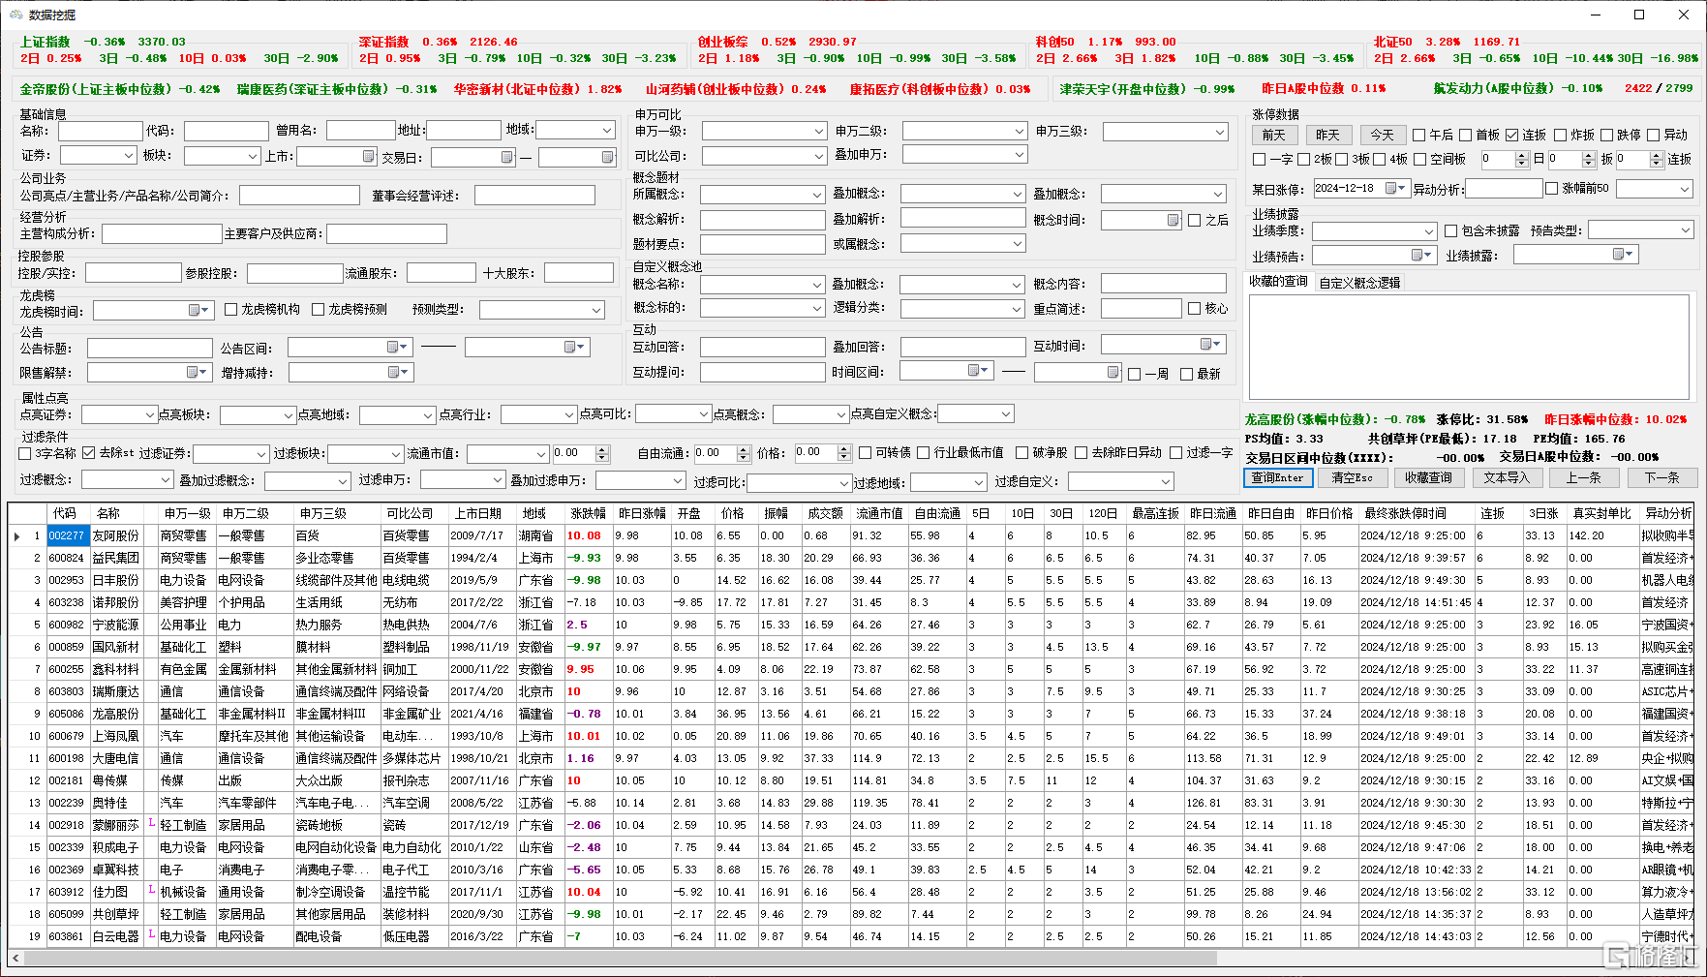Go to next record with 下一条

(x=1661, y=477)
